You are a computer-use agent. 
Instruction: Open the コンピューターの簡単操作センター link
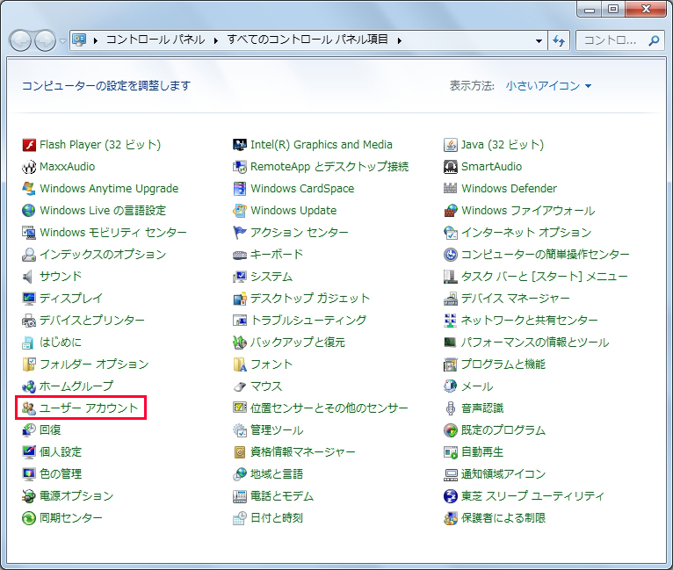(545, 255)
